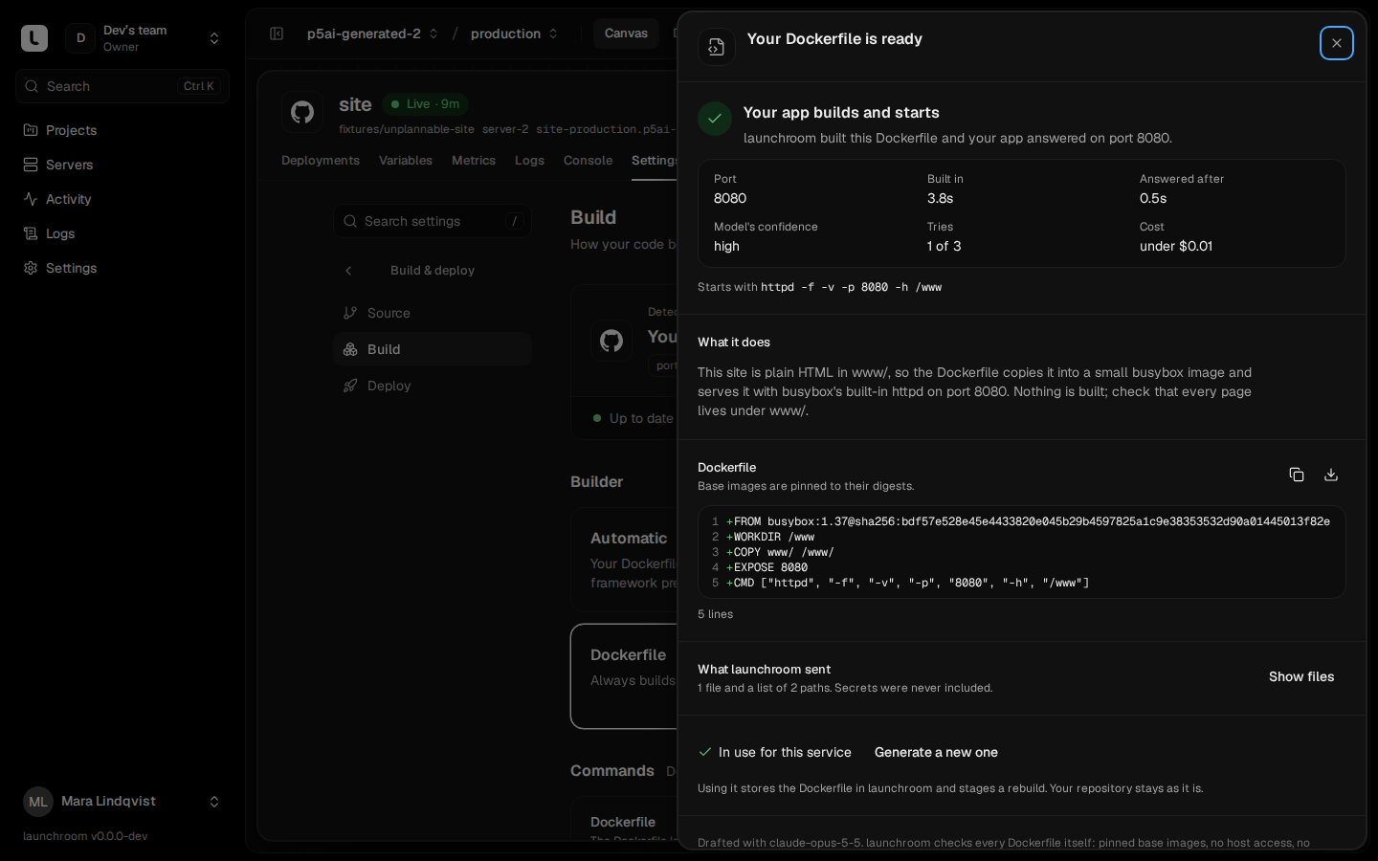Open Activity in the sidebar
The height and width of the screenshot is (861, 1378).
click(122, 199)
